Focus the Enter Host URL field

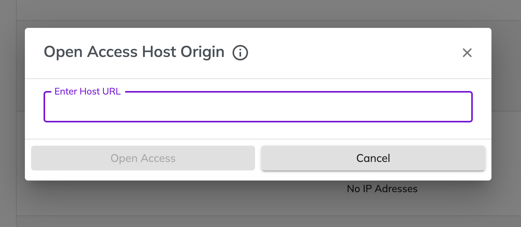(x=258, y=107)
